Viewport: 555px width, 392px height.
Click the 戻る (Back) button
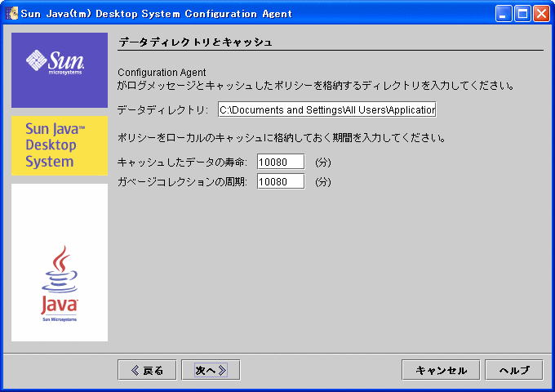click(x=147, y=370)
